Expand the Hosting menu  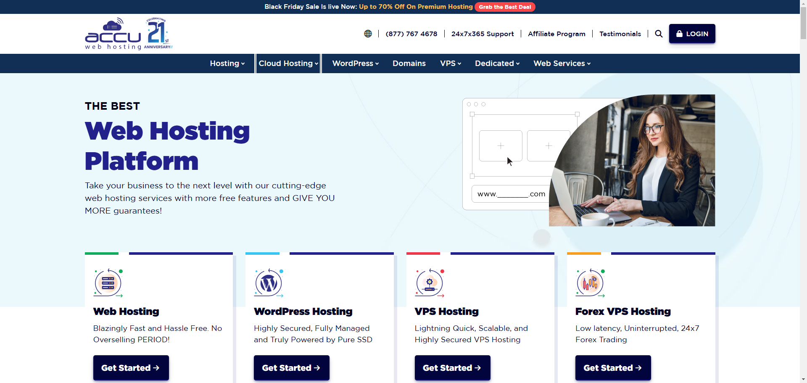coord(227,63)
